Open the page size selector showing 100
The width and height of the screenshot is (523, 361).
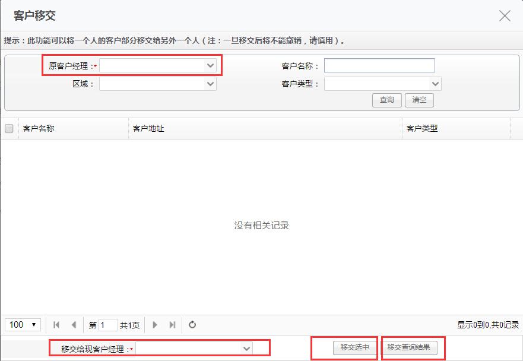pos(23,325)
